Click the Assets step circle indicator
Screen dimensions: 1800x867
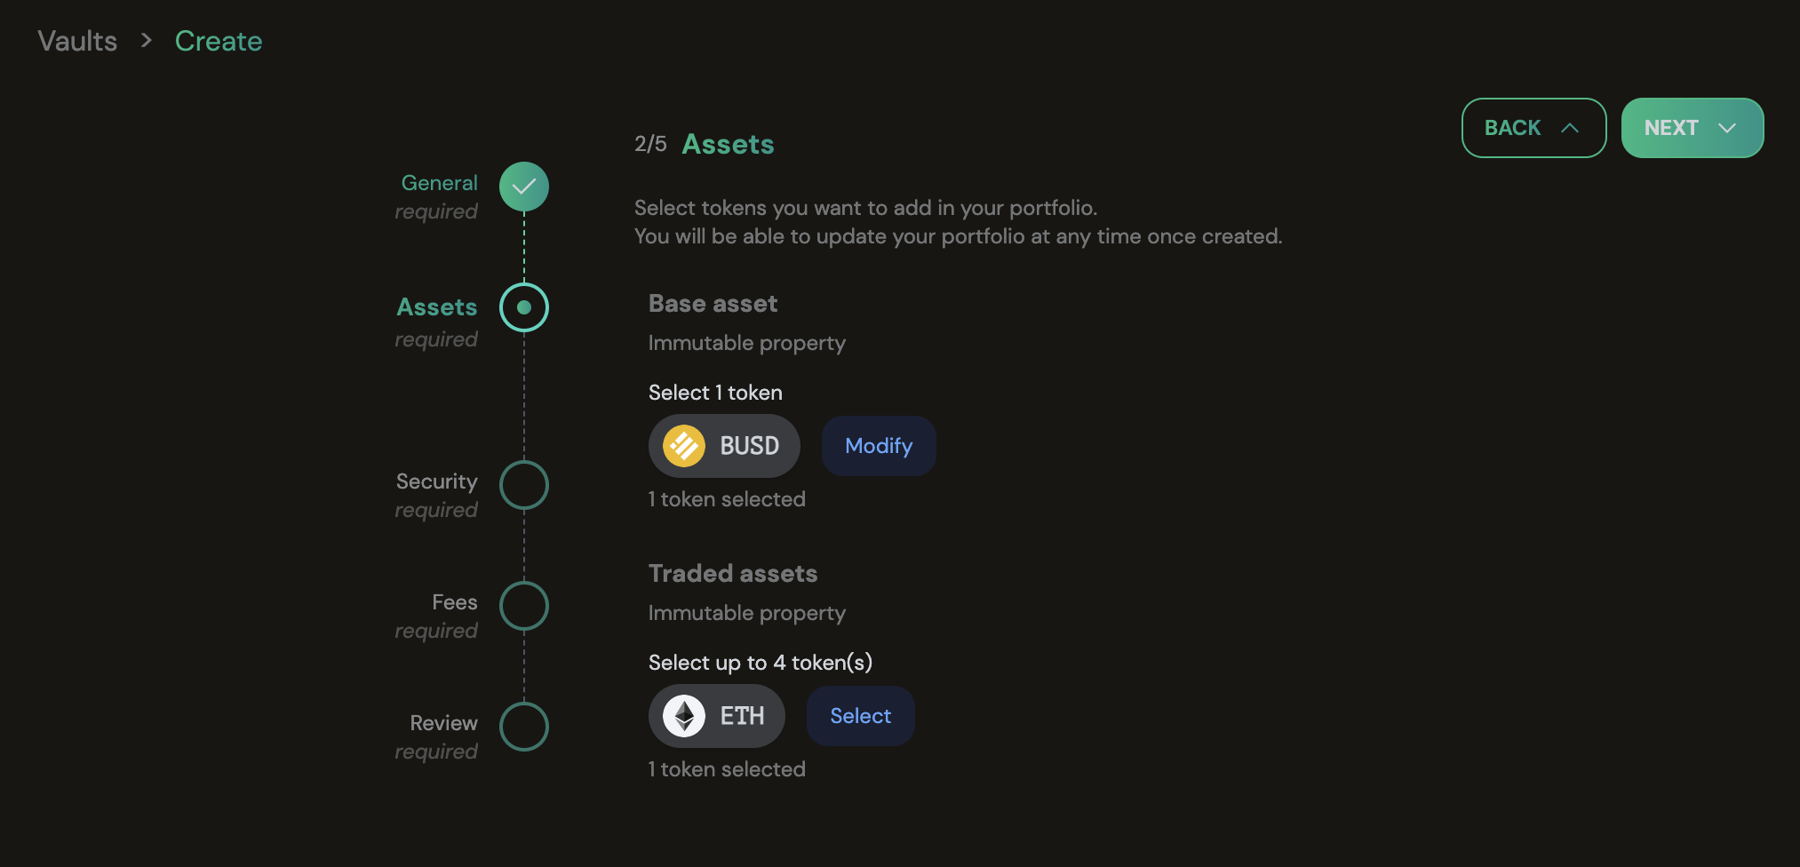[524, 307]
